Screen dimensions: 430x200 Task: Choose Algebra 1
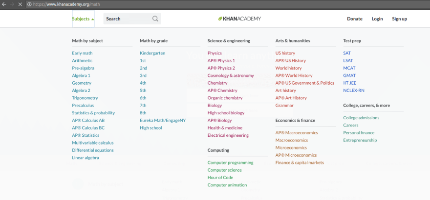click(81, 75)
